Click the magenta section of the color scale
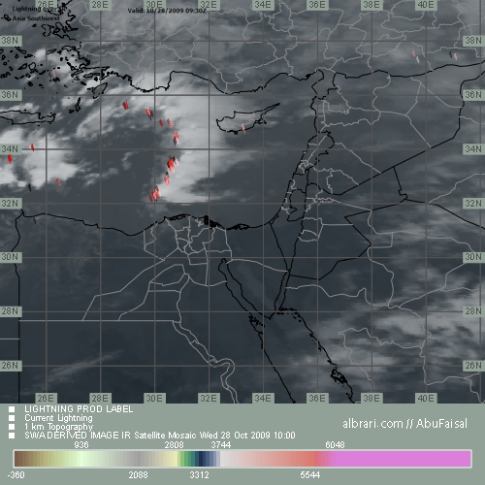The width and height of the screenshot is (485, 485). tap(401, 459)
